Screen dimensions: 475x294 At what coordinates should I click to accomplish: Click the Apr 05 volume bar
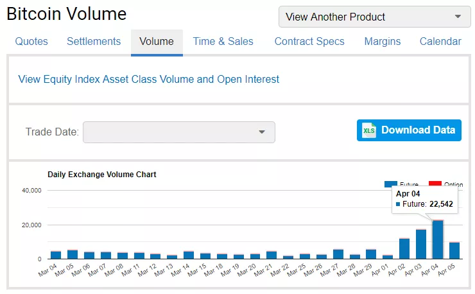point(454,251)
